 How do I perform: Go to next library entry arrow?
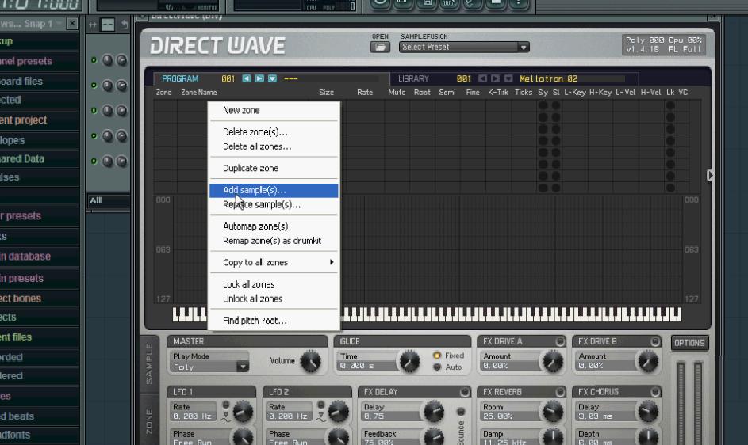[496, 78]
